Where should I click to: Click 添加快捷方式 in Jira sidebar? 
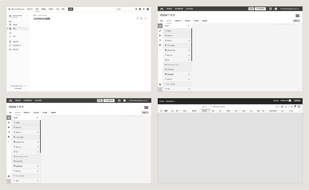pyautogui.click(x=18, y=45)
